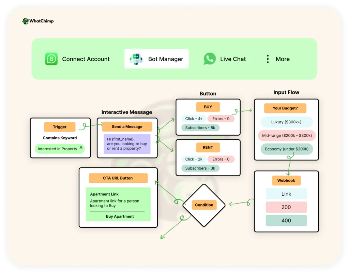
Task: Choose the Mid-range ($200k - $300k) option
Action: pyautogui.click(x=287, y=135)
